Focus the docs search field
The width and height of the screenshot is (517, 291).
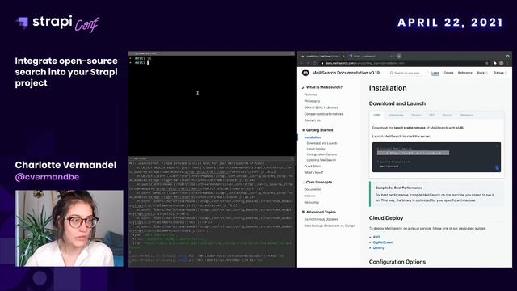click(x=408, y=73)
